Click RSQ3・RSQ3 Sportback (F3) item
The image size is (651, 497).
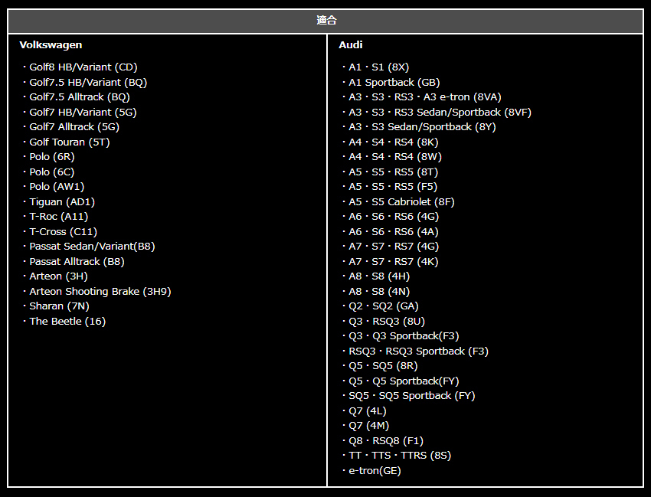tap(418, 351)
